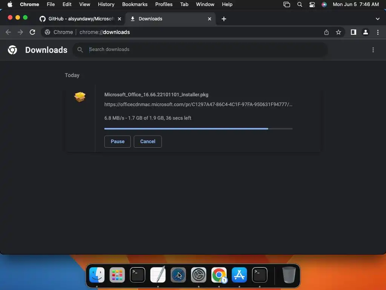
Task: Open the Chrome profile avatar
Action: point(366,32)
